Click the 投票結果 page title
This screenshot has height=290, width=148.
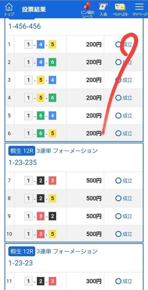[34, 9]
